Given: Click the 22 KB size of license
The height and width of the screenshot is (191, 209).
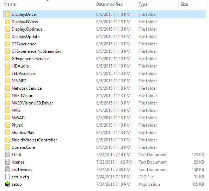Looking at the screenshot, I should [x=199, y=162].
